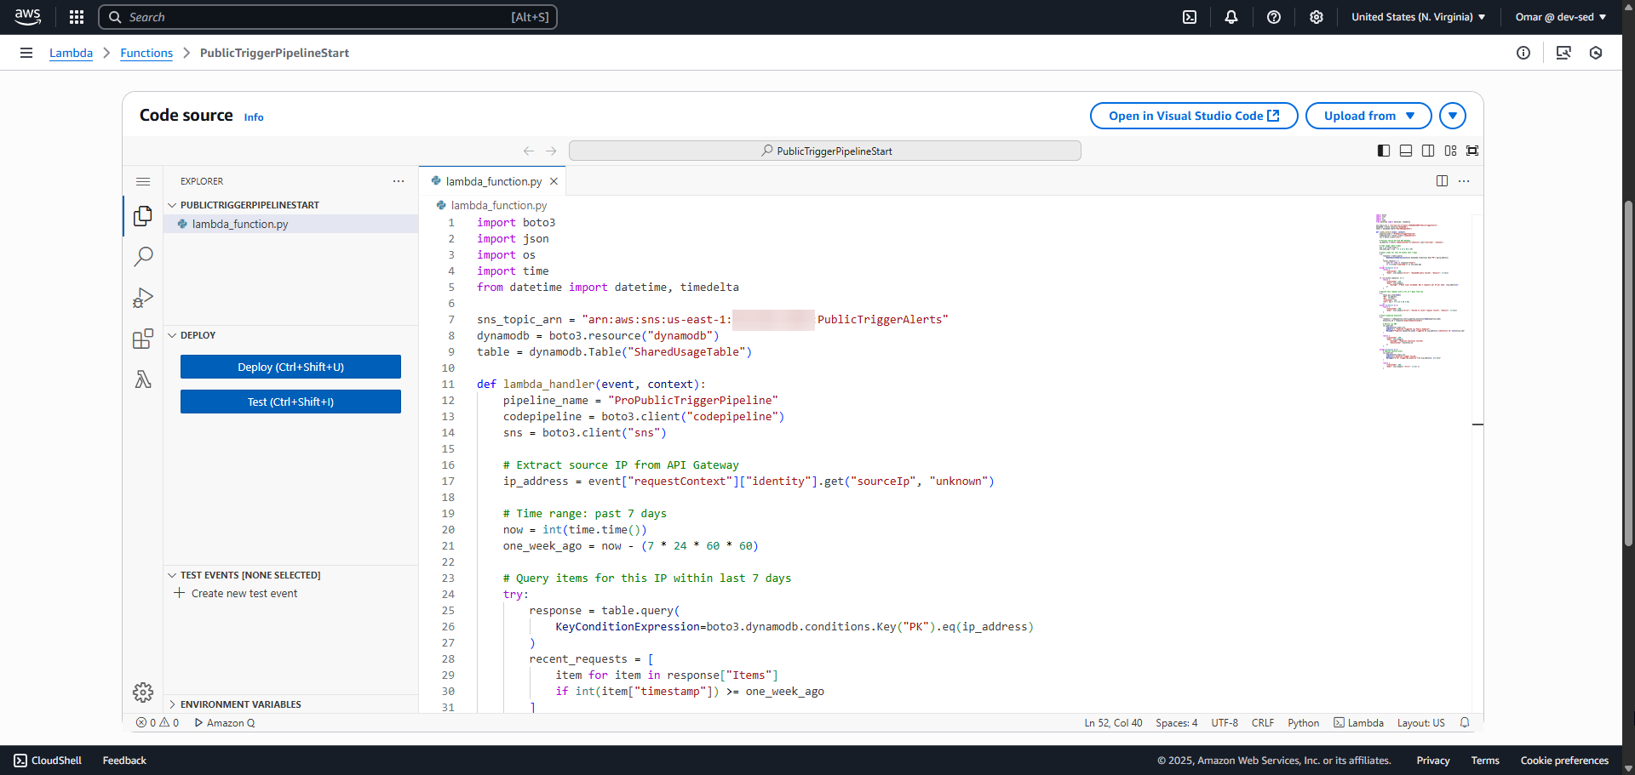
Task: Open editor More Actions ellipsis
Action: point(1464,180)
